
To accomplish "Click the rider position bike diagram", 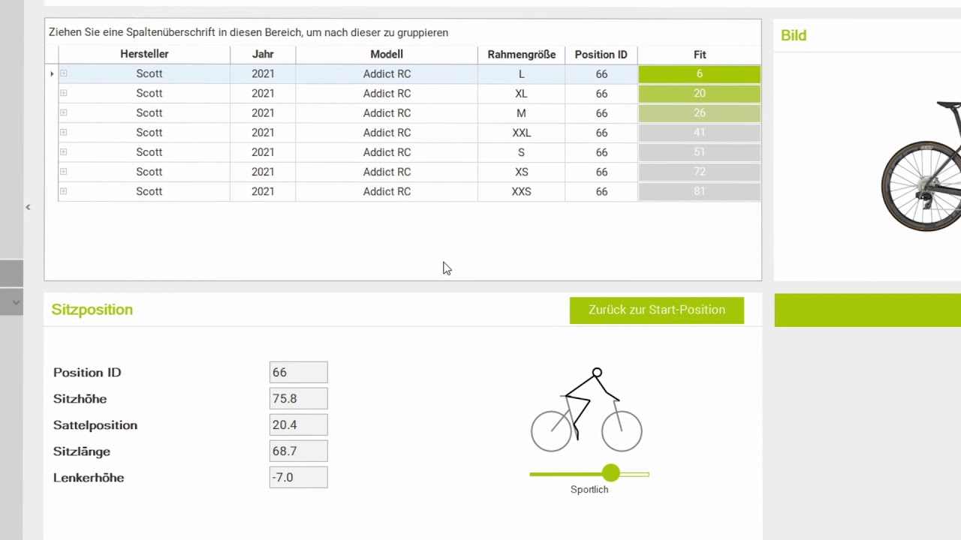I will [x=586, y=409].
